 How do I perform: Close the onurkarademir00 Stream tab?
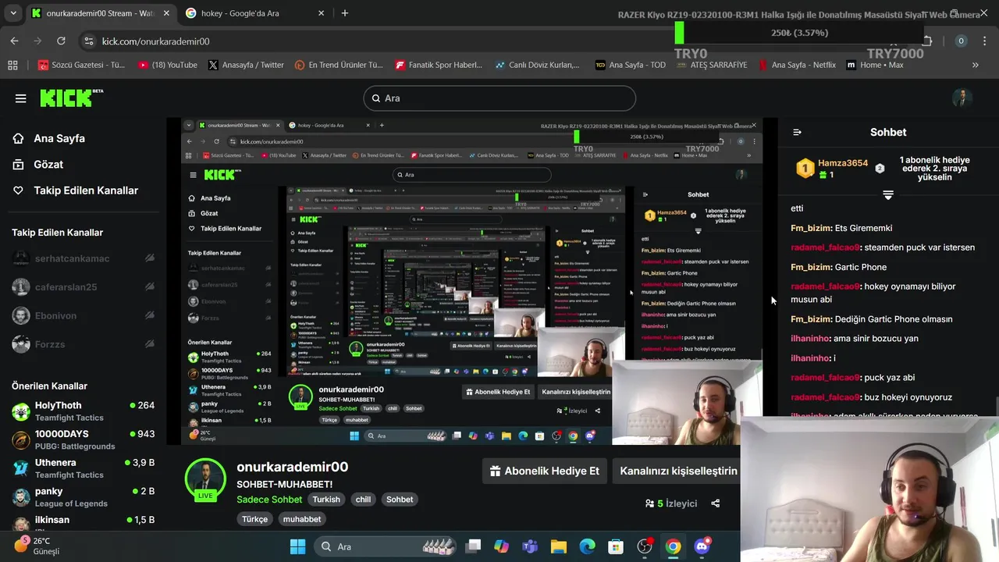[x=167, y=13]
